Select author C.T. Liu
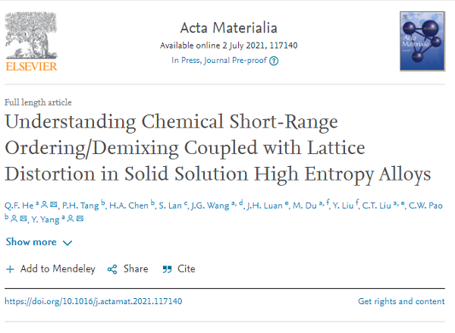 377,206
